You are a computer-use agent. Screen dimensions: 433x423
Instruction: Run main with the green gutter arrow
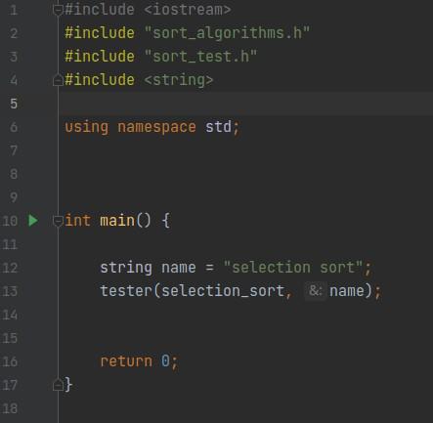(x=33, y=221)
